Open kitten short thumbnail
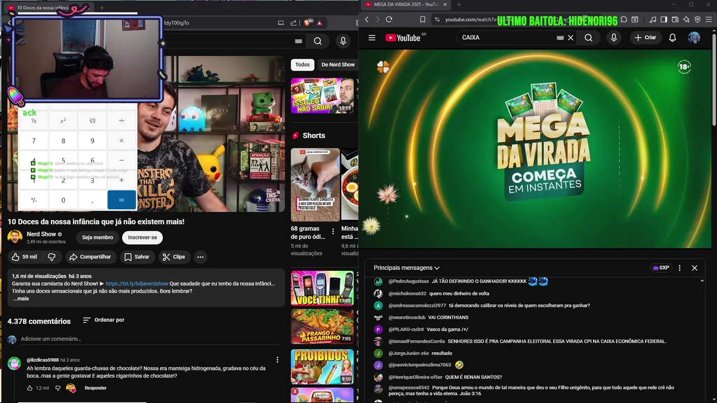Image resolution: width=717 pixels, height=403 pixels. [x=315, y=185]
